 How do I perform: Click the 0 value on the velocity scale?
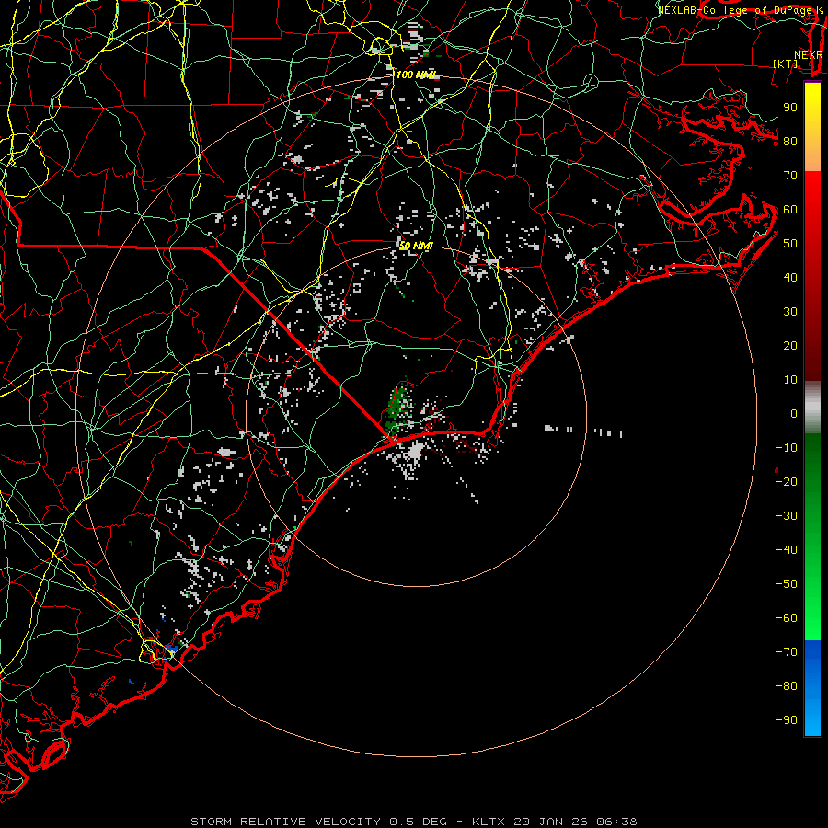[794, 413]
